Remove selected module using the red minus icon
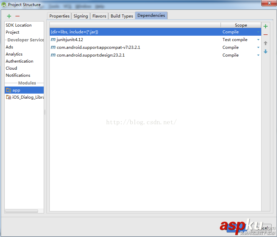 coord(17,16)
